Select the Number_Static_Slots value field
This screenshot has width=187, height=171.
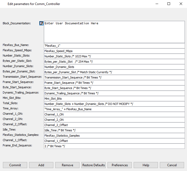tap(114, 56)
